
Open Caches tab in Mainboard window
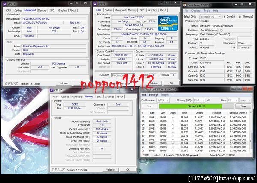tap(18, 10)
